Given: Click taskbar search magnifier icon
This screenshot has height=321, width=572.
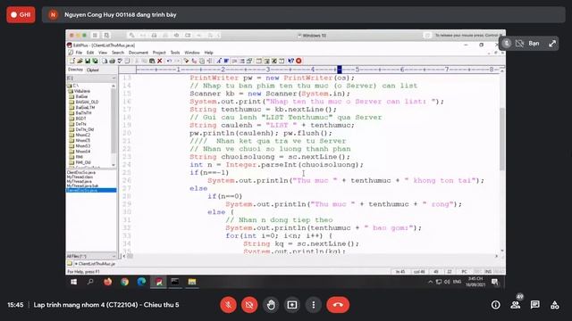Looking at the screenshot, I should [x=90, y=282].
